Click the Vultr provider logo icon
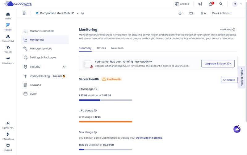This screenshot has height=155, width=247. pyautogui.click(x=37, y=13)
